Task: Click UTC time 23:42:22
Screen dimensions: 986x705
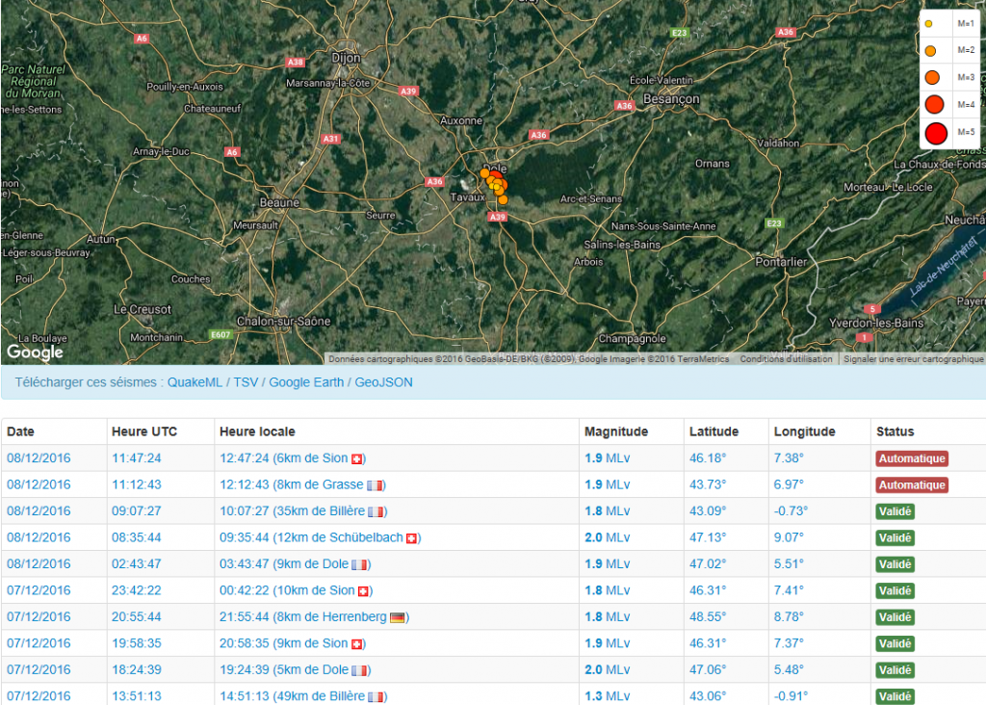Action: 137,590
